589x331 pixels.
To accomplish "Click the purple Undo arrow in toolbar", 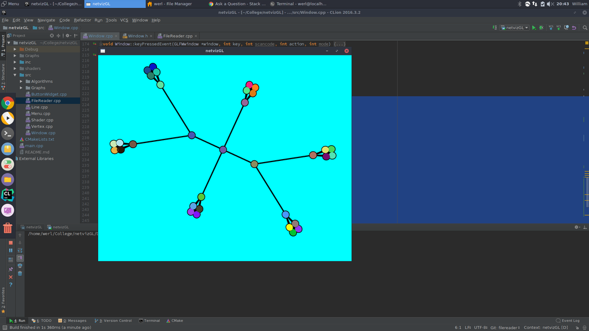I will point(574,28).
